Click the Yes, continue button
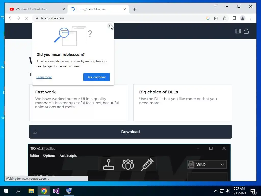This screenshot has width=261, height=196. (97, 77)
